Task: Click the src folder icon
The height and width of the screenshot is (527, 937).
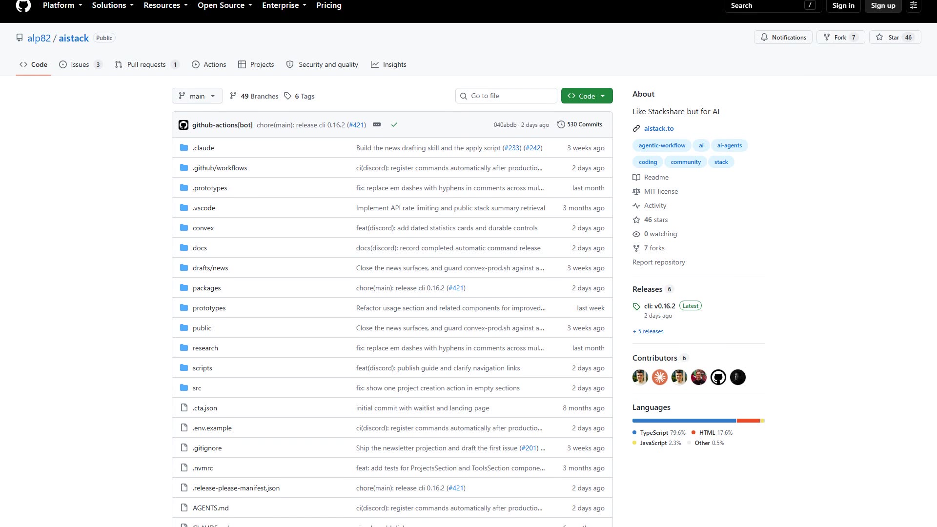Action: click(184, 387)
